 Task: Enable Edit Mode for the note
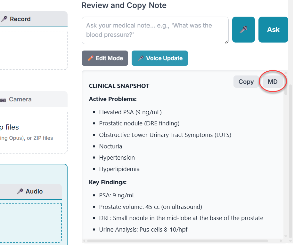point(105,58)
